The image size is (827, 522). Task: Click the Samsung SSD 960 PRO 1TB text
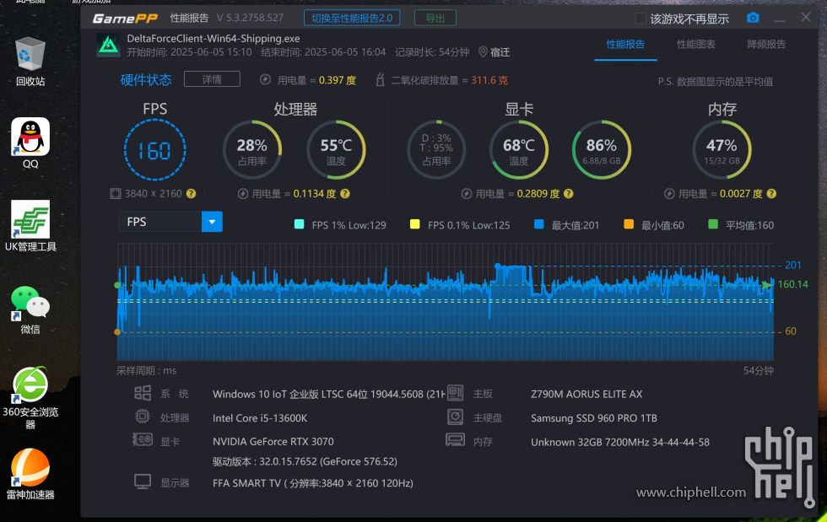(594, 418)
